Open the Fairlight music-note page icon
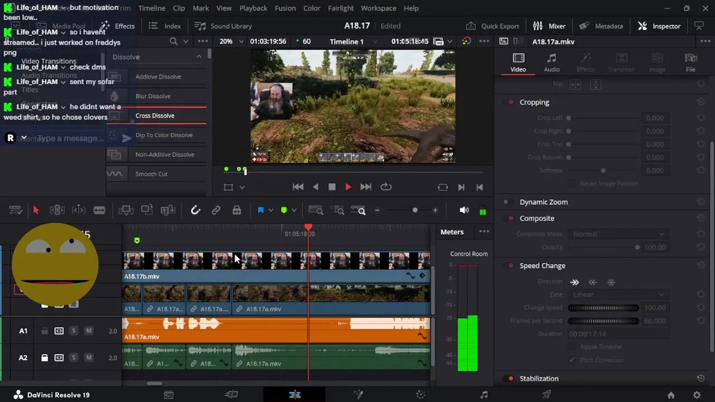The width and height of the screenshot is (715, 402). point(484,395)
